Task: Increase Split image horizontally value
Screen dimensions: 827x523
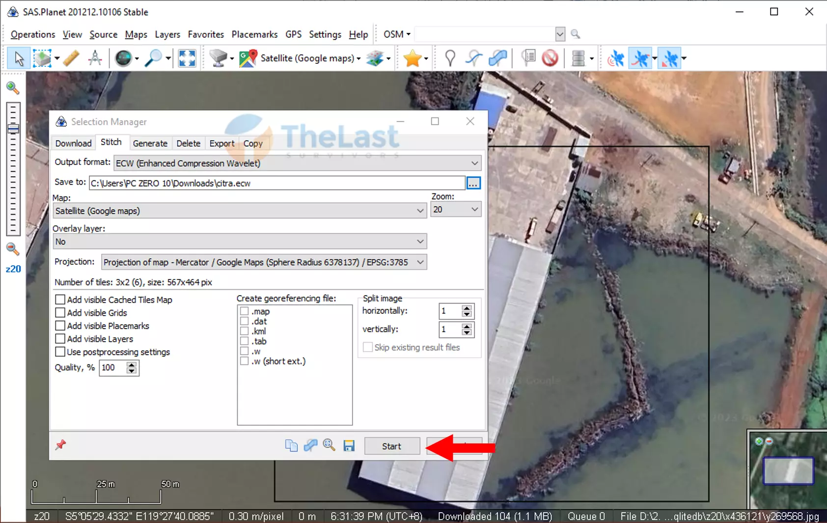Action: coord(467,308)
